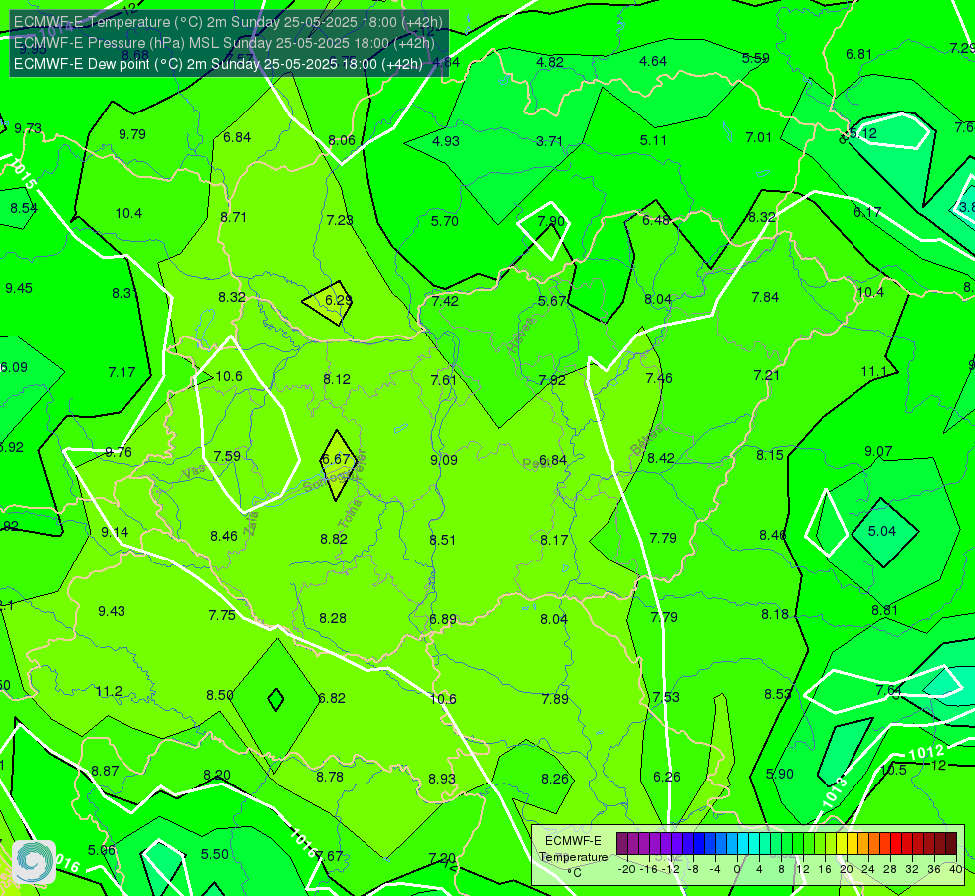The height and width of the screenshot is (896, 975).
Task: Click the 8.51 grid value
Action: pos(443,540)
